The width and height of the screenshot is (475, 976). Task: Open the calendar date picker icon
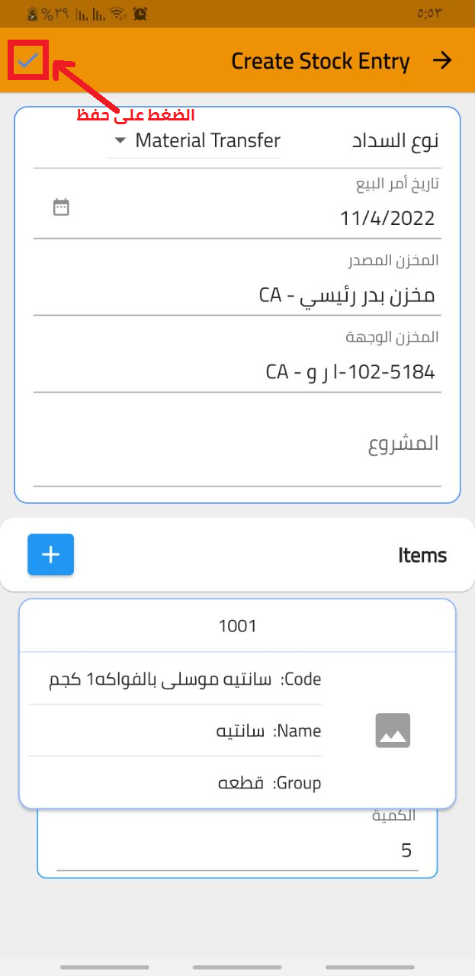pyautogui.click(x=61, y=207)
